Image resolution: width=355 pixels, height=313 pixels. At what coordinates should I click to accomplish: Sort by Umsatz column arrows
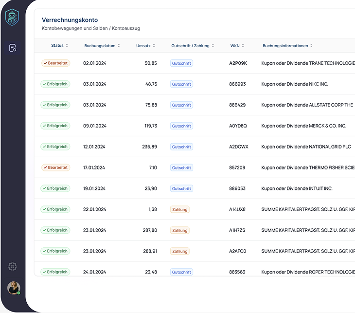154,46
